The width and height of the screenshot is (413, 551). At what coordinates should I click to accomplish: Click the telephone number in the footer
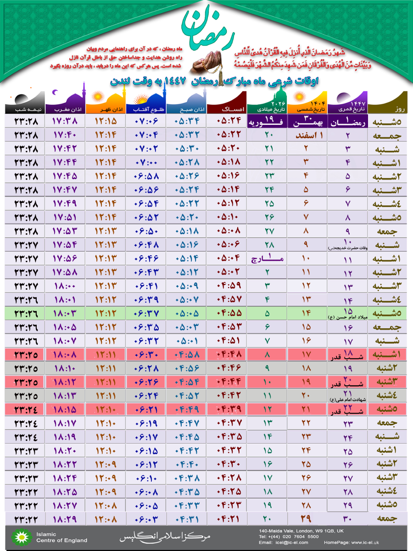point(289,536)
